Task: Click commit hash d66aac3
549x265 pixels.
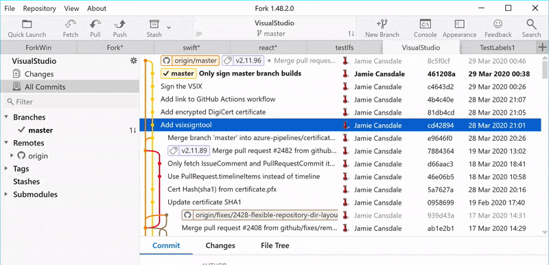Action: (441, 164)
